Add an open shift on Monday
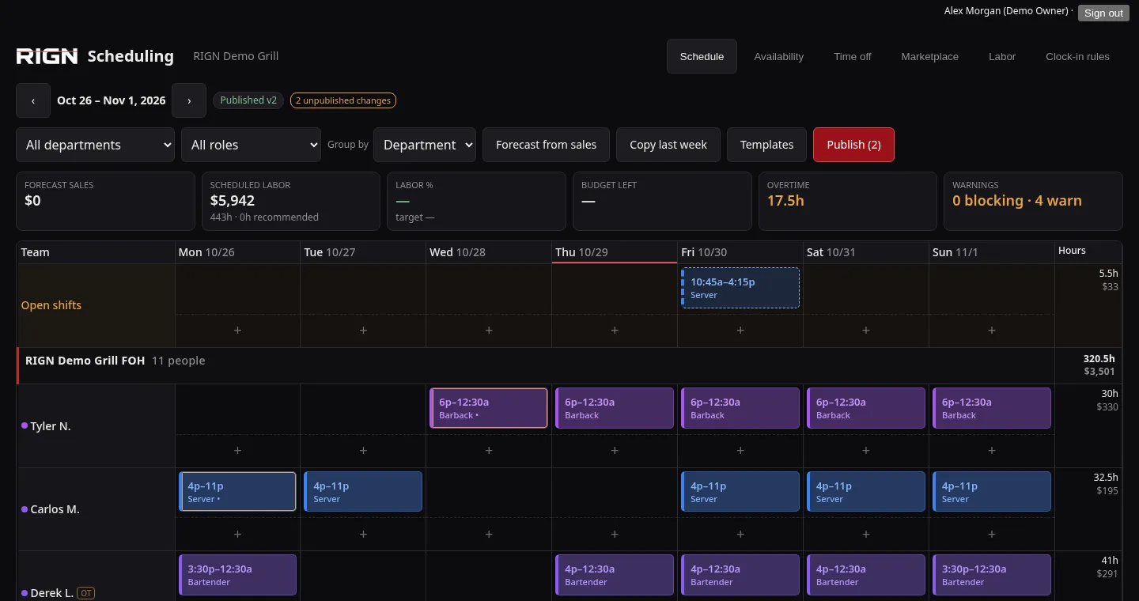This screenshot has width=1139, height=601. (237, 331)
